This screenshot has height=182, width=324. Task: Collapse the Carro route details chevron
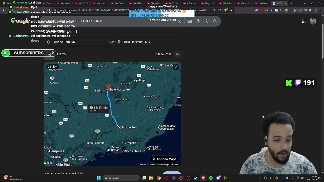(177, 54)
